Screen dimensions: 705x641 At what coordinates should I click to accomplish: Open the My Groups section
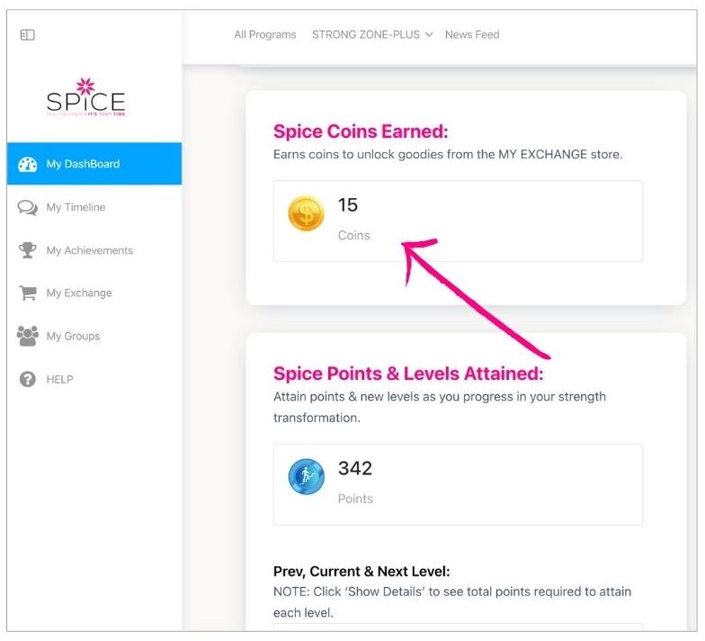(x=73, y=337)
